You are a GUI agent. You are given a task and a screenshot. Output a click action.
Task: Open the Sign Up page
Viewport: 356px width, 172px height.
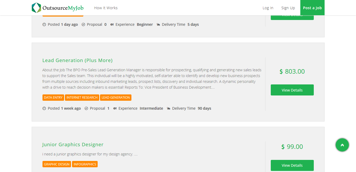(x=288, y=8)
